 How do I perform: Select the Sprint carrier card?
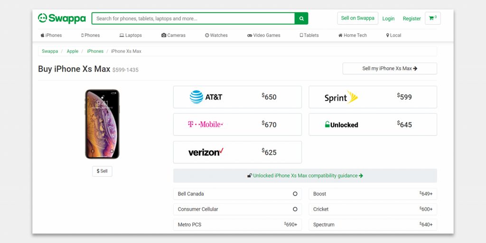click(x=373, y=97)
